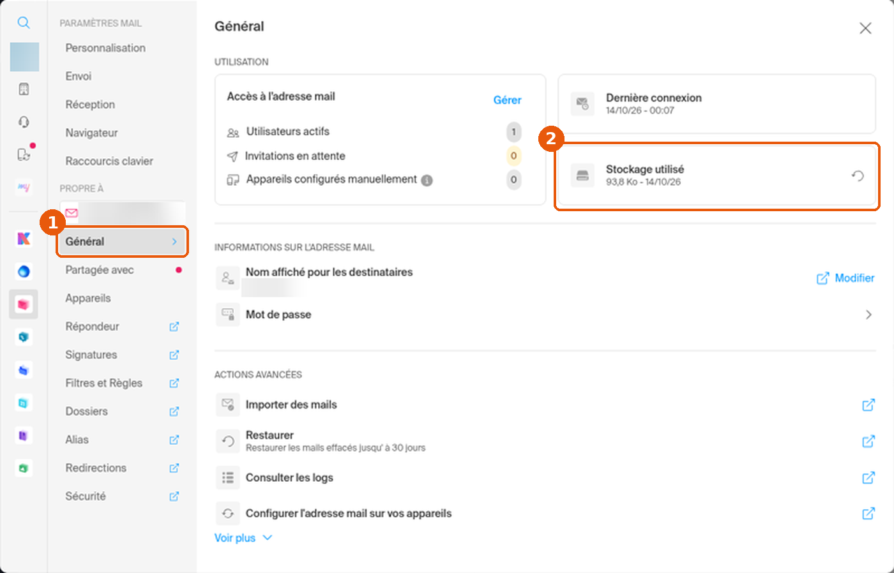
Task: Click the external link icon next to Sécurité
Action: point(174,496)
